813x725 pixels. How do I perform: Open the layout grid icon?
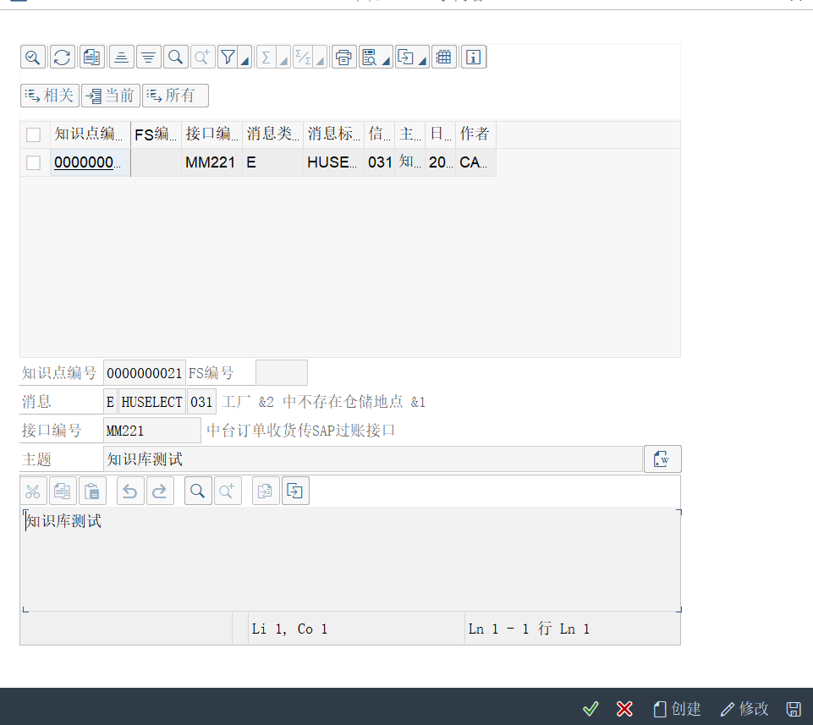tap(444, 57)
